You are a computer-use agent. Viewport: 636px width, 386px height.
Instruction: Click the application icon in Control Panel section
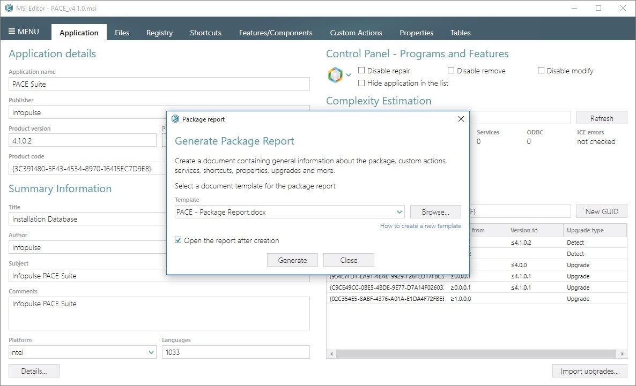[336, 75]
